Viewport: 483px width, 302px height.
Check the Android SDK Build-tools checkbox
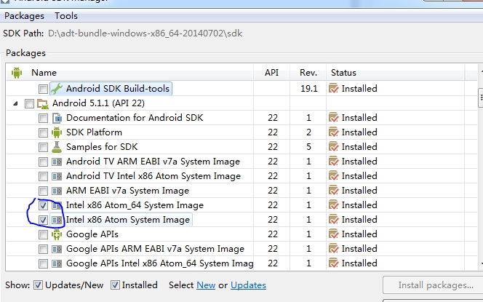(43, 89)
